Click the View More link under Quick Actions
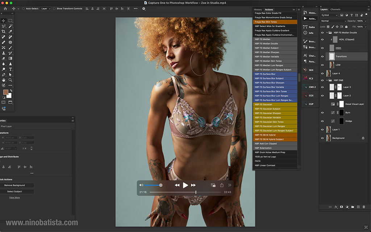Image resolution: width=371 pixels, height=232 pixels. point(14,197)
